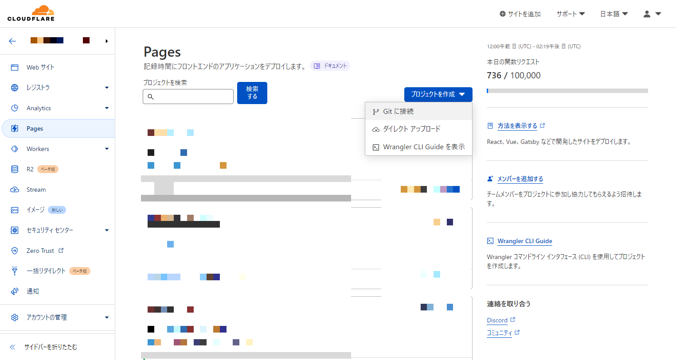Select the Pages icon in the sidebar
Viewport: 676px width, 360px height.
14,128
